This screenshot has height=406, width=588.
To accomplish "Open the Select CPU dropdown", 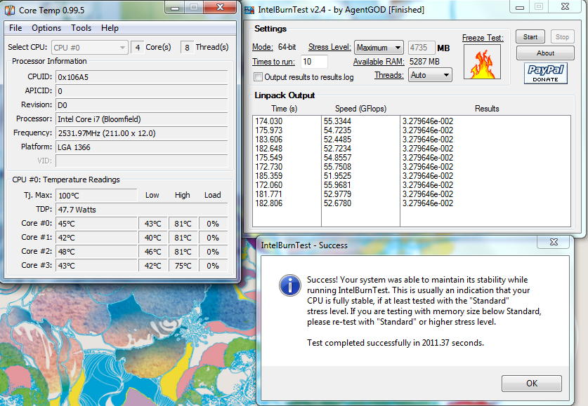I will point(90,48).
